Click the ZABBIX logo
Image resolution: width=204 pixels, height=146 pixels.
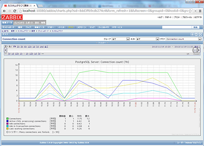pyautogui.click(x=11, y=18)
